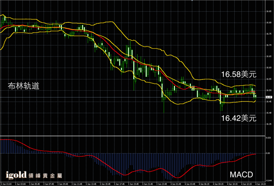Select the 16.60 price axis tick
The width and height of the screenshot is (274, 186).
(x=269, y=68)
